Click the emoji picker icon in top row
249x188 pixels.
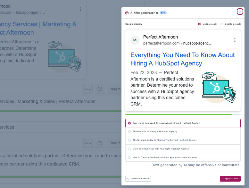pyautogui.click(x=100, y=89)
